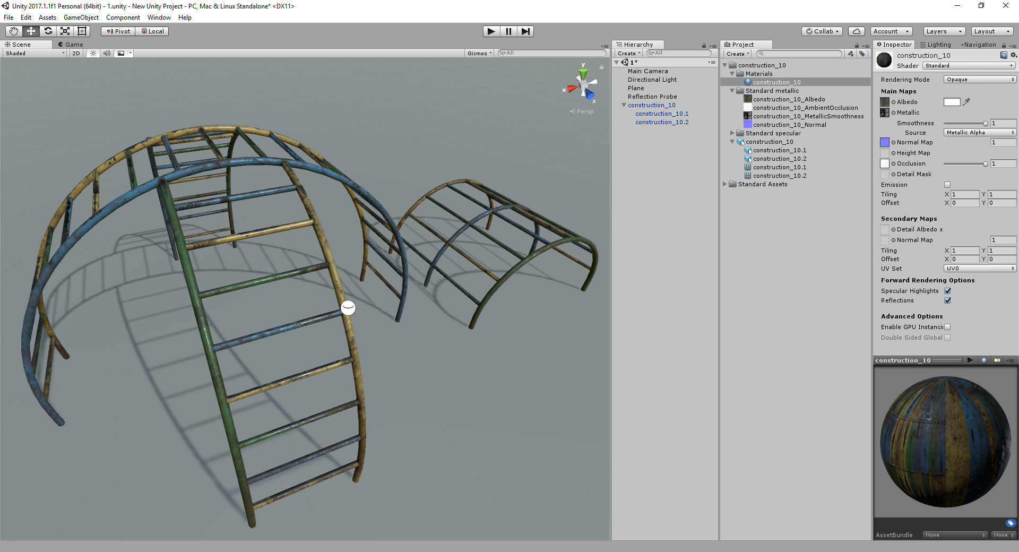Open the GameObject menu
Viewport: 1019px width, 552px height.
(81, 18)
